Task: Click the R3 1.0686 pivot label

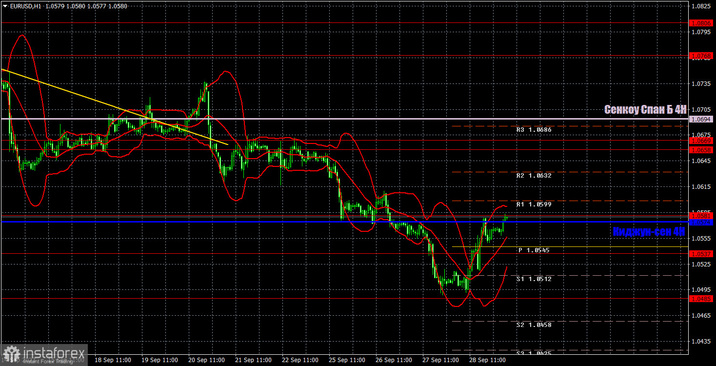Action: pyautogui.click(x=534, y=130)
